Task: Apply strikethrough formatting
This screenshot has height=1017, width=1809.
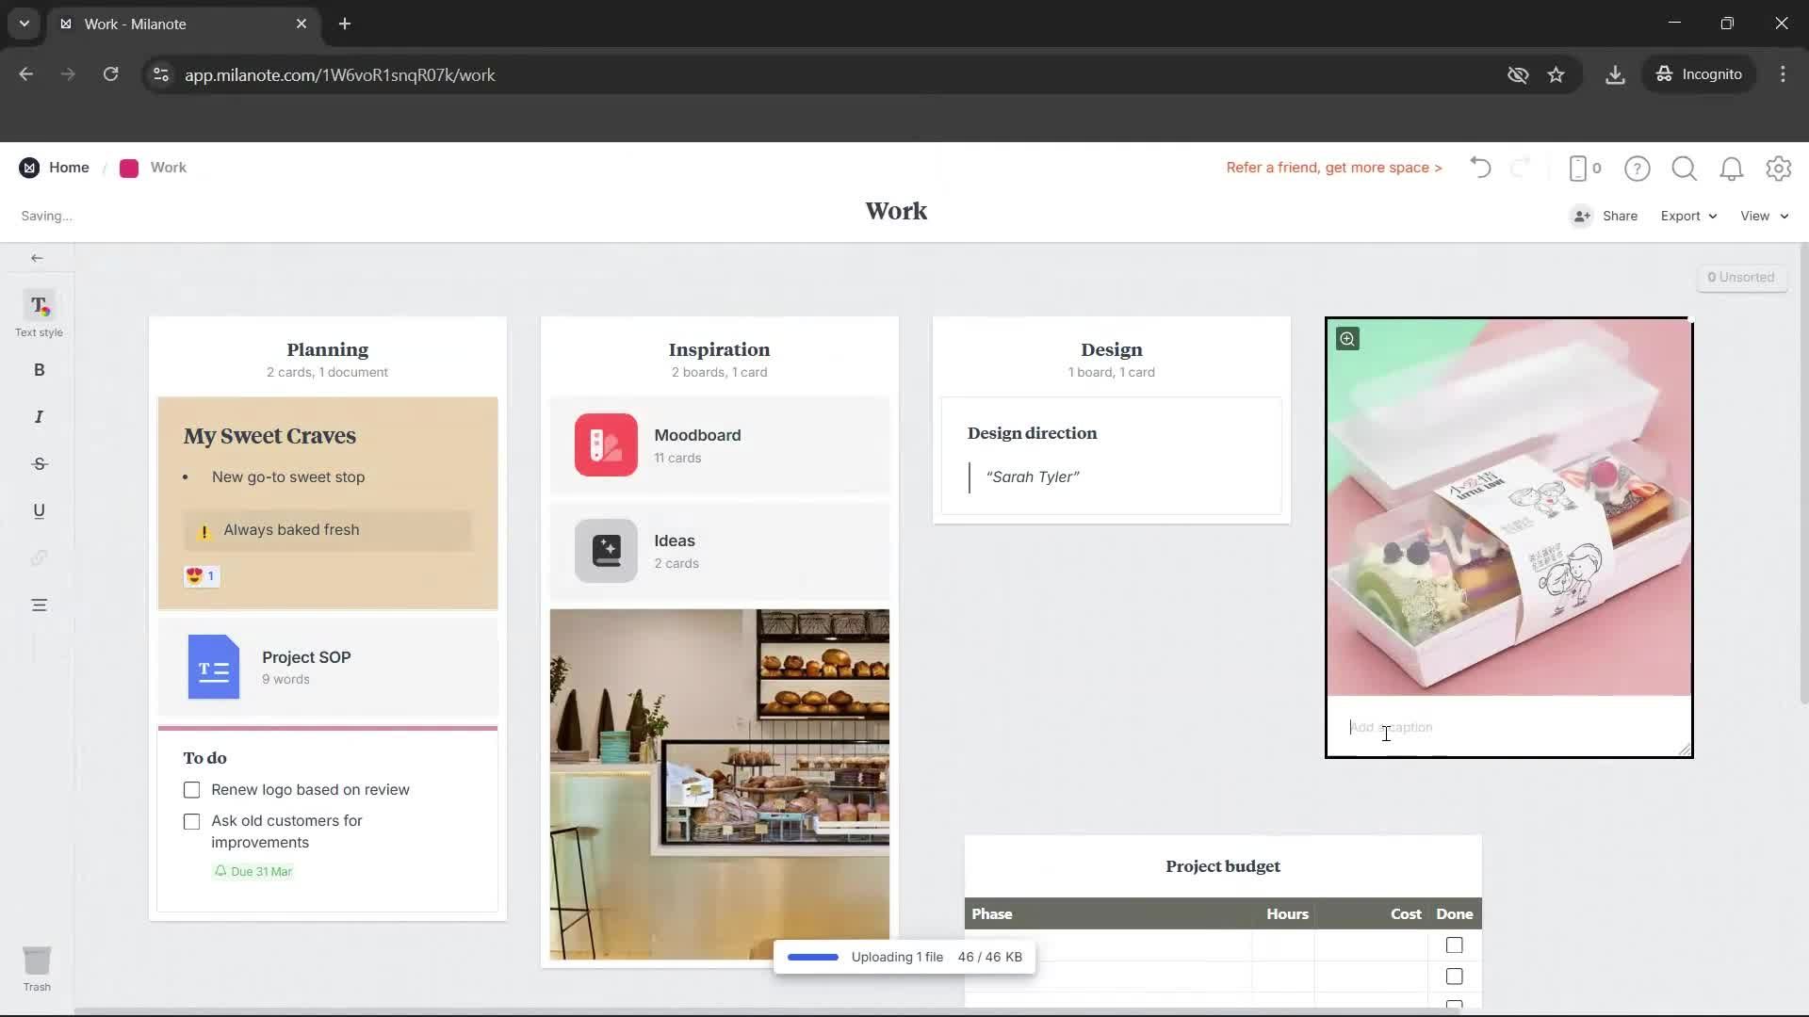Action: pos(38,463)
